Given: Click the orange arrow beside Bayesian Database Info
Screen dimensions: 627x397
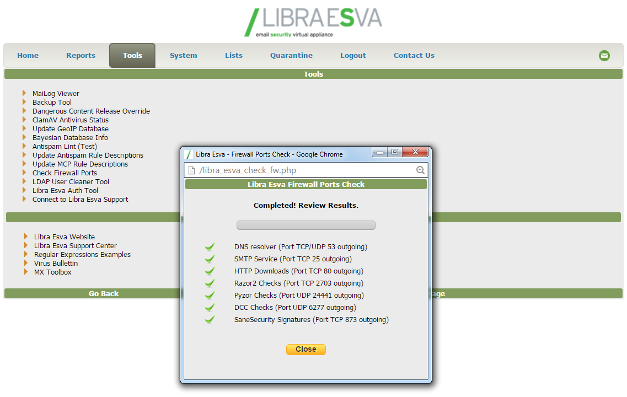Looking at the screenshot, I should (x=24, y=137).
